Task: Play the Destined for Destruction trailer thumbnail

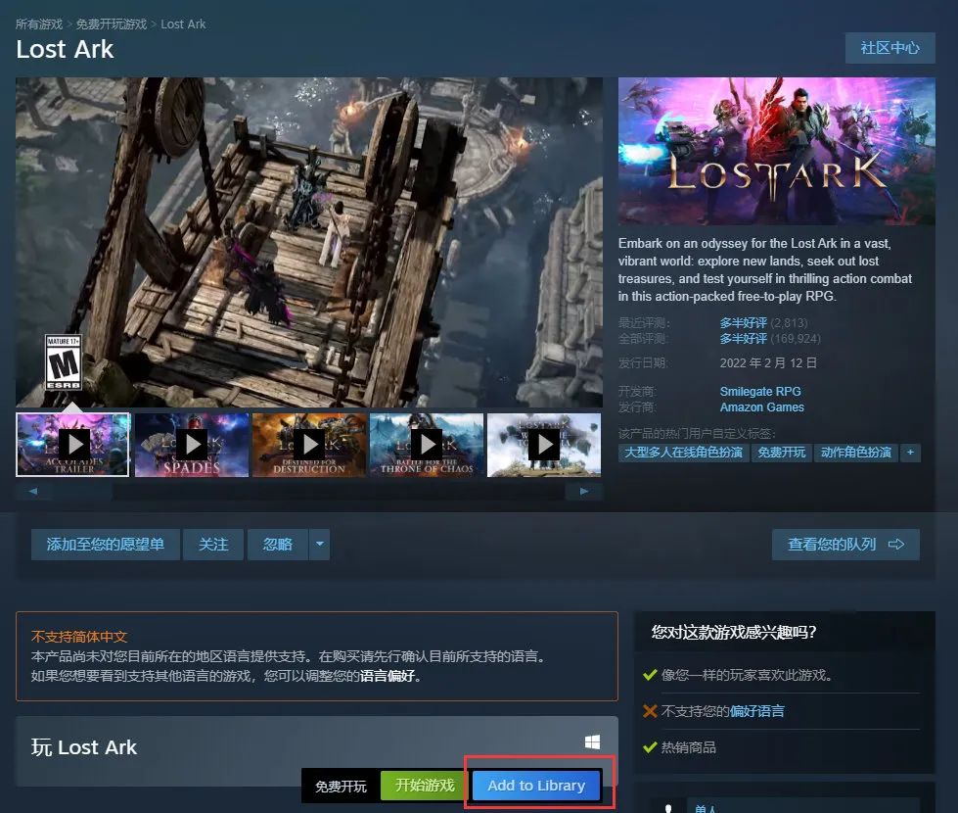Action: coord(309,444)
